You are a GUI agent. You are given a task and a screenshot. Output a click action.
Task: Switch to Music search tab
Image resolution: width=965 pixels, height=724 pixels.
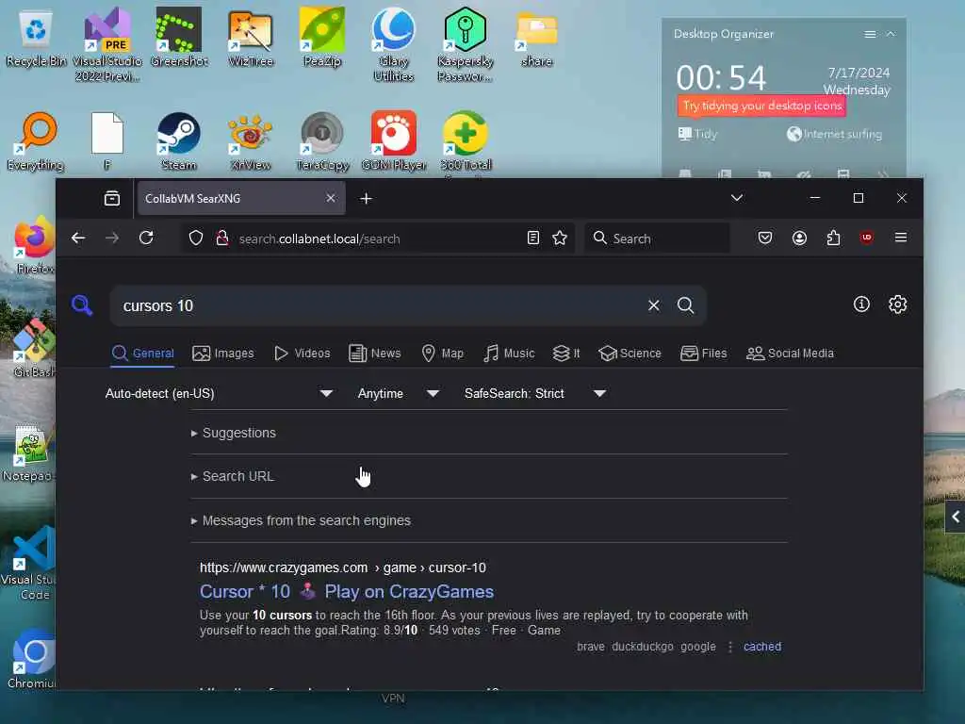[509, 354]
